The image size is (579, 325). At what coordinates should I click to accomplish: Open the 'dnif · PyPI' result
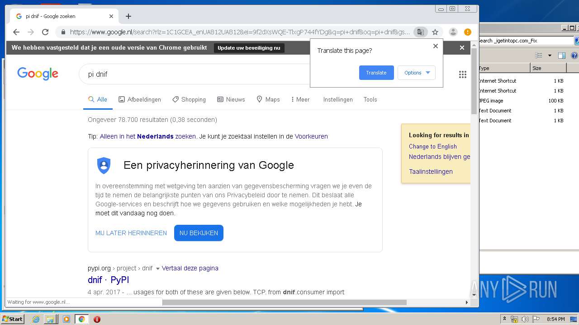tap(109, 280)
